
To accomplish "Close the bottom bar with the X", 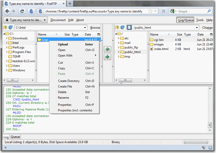I will click(x=6, y=148).
